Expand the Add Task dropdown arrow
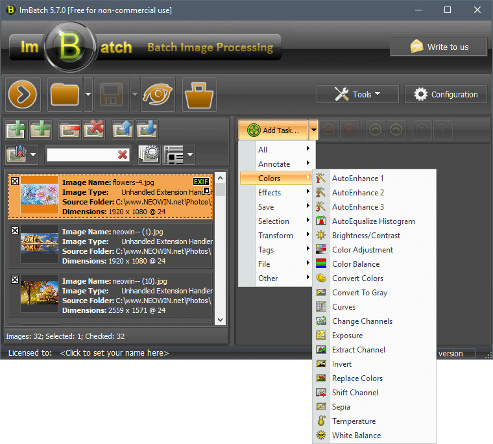Image resolution: width=493 pixels, height=444 pixels. pyautogui.click(x=313, y=130)
